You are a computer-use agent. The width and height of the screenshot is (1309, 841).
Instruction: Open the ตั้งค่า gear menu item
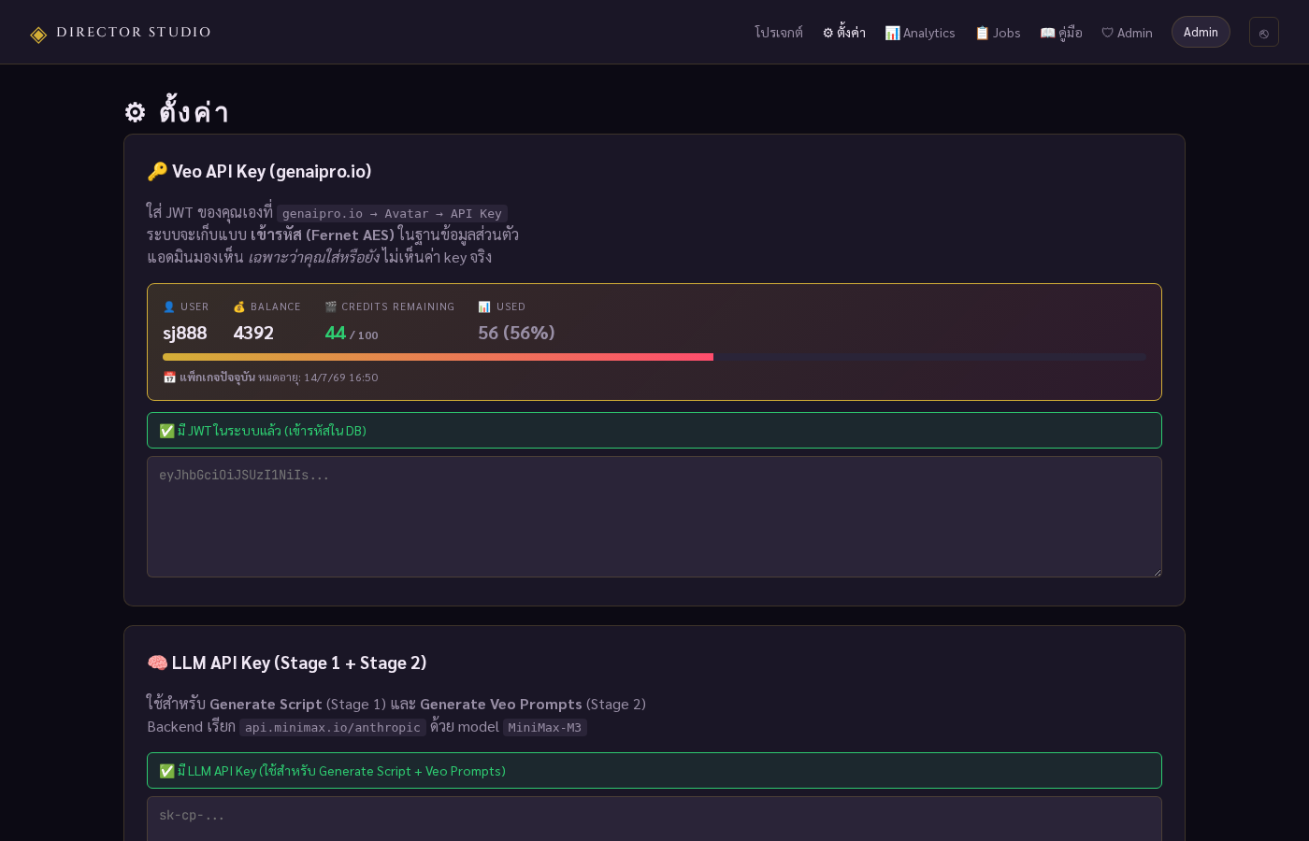pos(844,33)
